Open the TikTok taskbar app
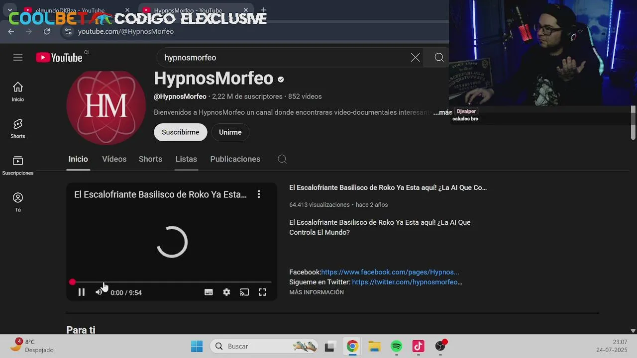Image resolution: width=637 pixels, height=358 pixels. [418, 346]
